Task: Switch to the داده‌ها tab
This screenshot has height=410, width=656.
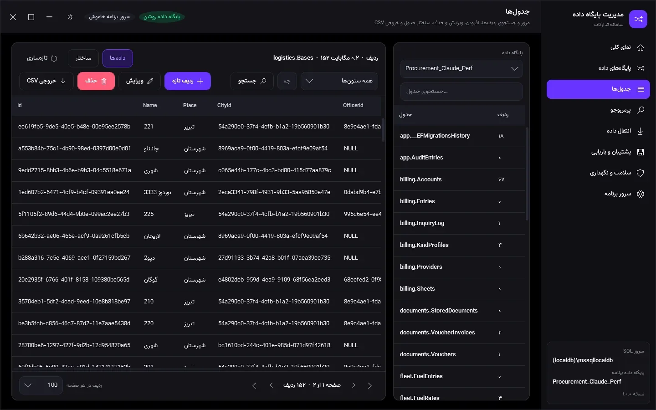Action: [118, 58]
